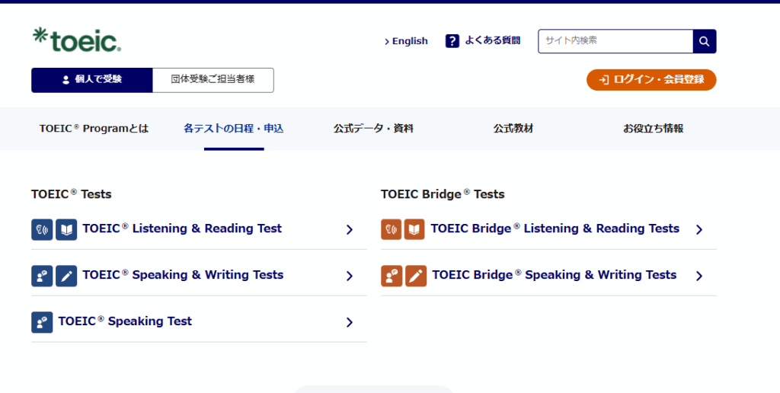Open TOEIC Bridge Speaking & Writing Tests link

[x=555, y=275]
